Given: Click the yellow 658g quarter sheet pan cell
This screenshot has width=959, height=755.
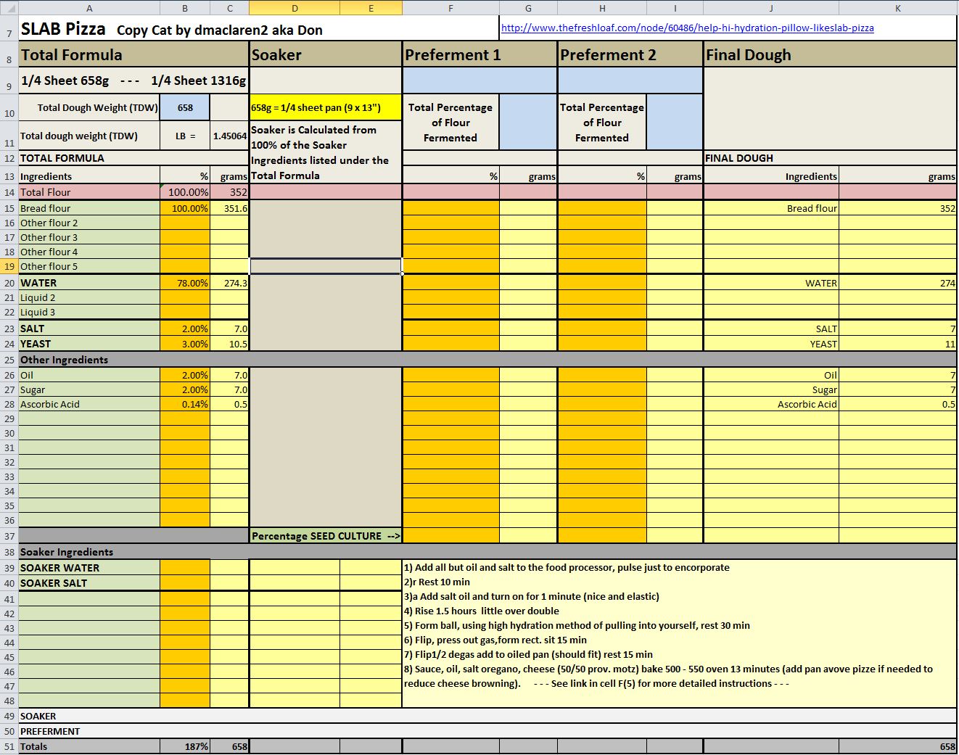Looking at the screenshot, I should 325,107.
